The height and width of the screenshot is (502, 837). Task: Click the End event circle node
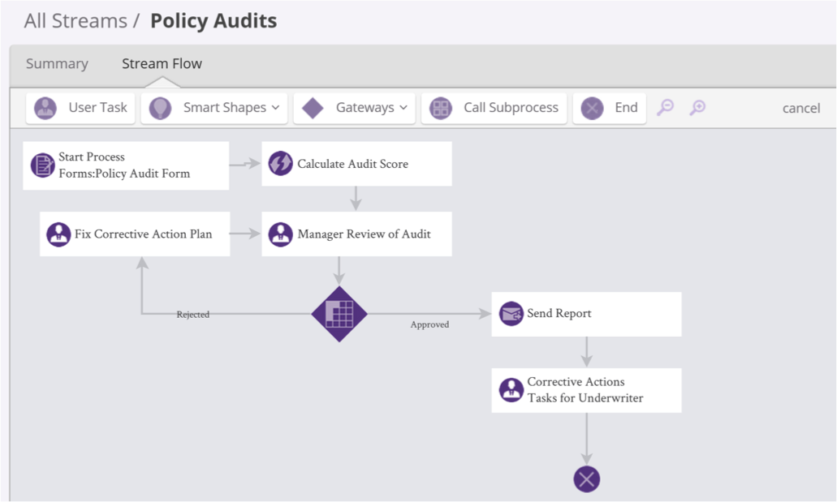(586, 478)
